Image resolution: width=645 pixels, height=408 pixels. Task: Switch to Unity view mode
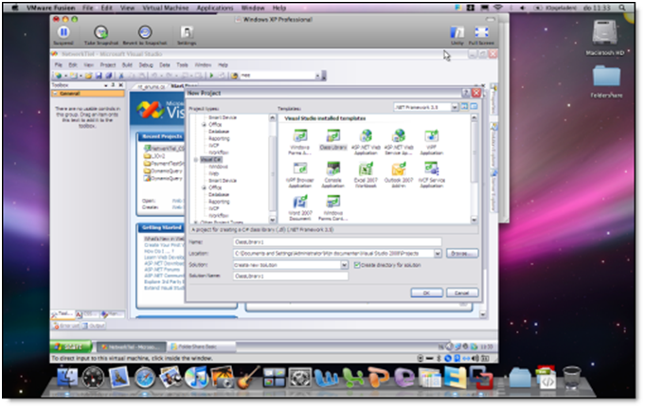457,32
